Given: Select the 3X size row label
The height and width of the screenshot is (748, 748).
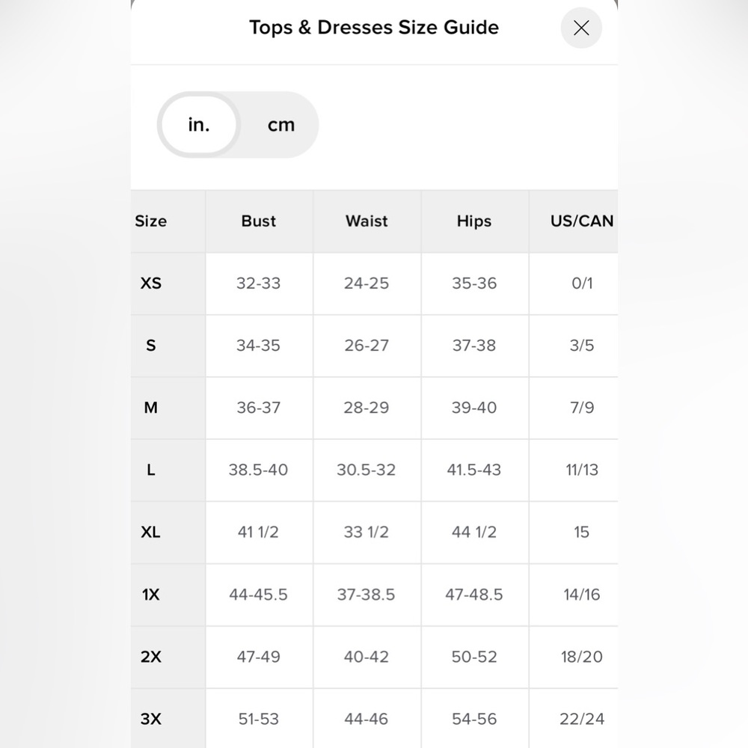Looking at the screenshot, I should [x=151, y=719].
